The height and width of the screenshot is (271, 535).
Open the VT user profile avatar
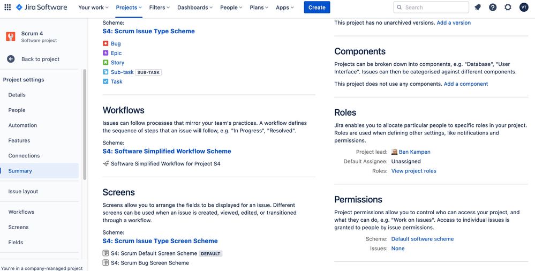524,7
